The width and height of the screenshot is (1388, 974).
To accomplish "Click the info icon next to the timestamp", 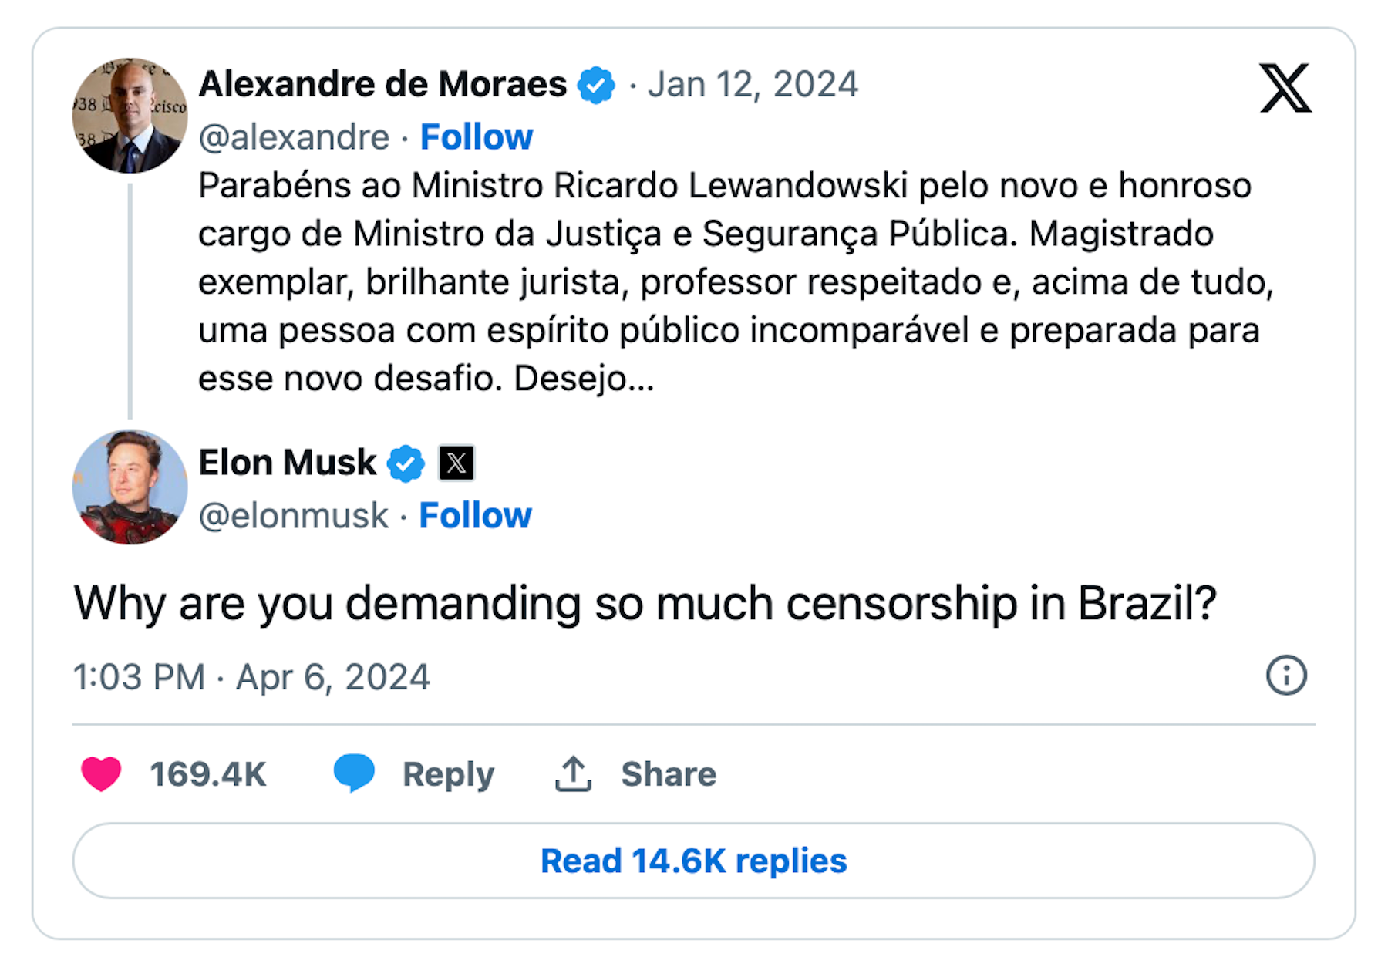I will [x=1286, y=674].
